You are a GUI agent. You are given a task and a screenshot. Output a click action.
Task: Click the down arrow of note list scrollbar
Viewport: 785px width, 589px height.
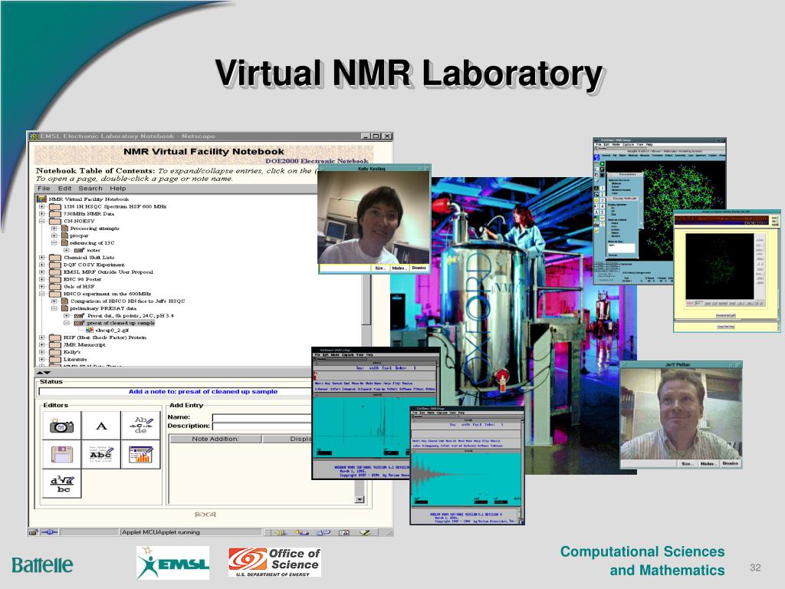point(359,499)
